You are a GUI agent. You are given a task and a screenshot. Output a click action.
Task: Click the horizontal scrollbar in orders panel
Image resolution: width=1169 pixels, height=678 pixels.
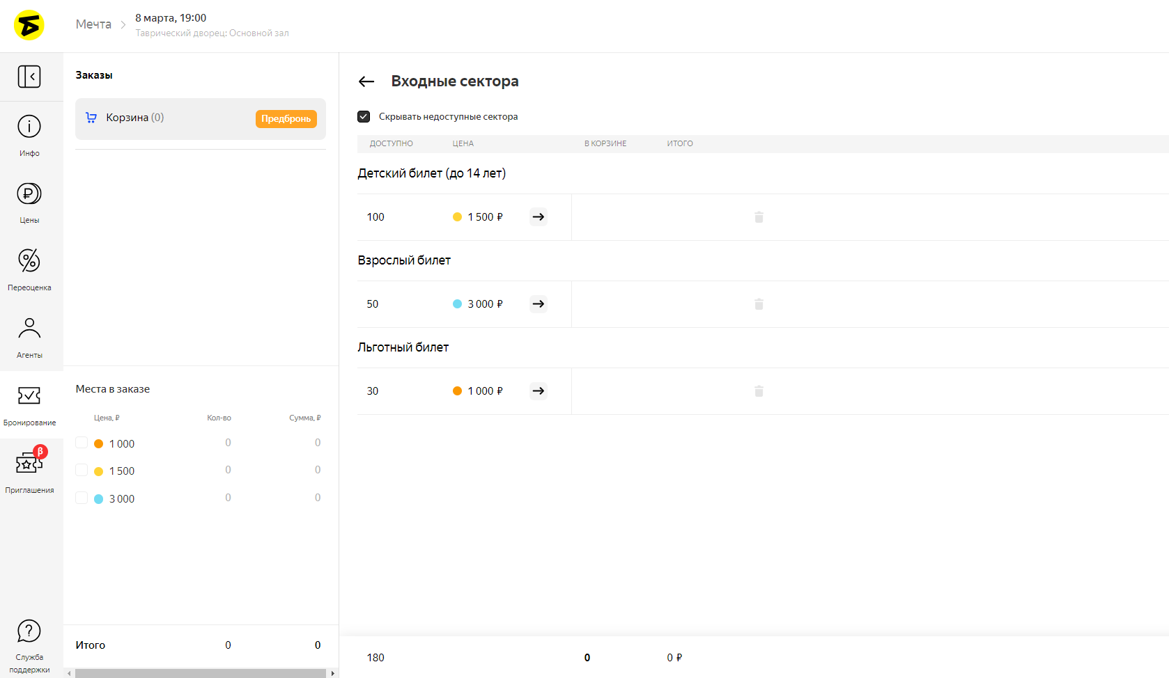coord(200,673)
